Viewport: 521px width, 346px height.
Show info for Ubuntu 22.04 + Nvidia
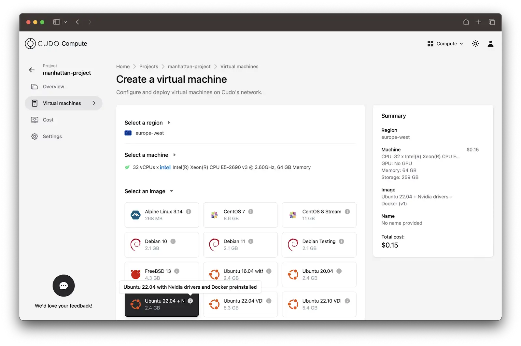click(x=190, y=301)
